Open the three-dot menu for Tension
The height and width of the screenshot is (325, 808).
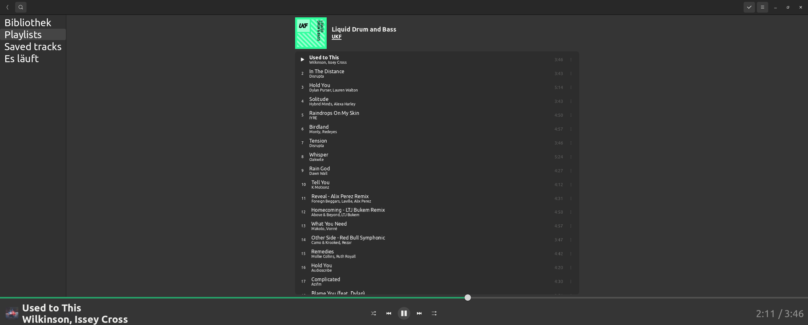point(571,143)
